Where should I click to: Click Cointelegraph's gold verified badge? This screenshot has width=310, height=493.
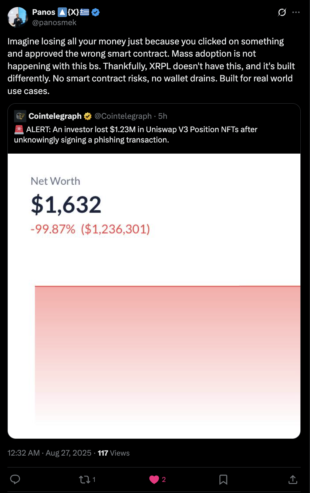(88, 116)
